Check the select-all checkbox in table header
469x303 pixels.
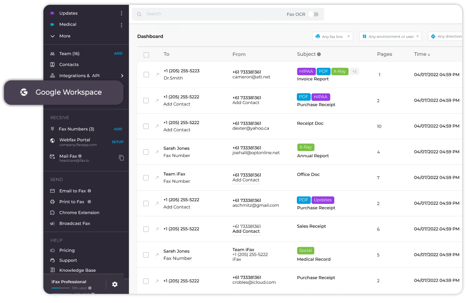point(146,55)
